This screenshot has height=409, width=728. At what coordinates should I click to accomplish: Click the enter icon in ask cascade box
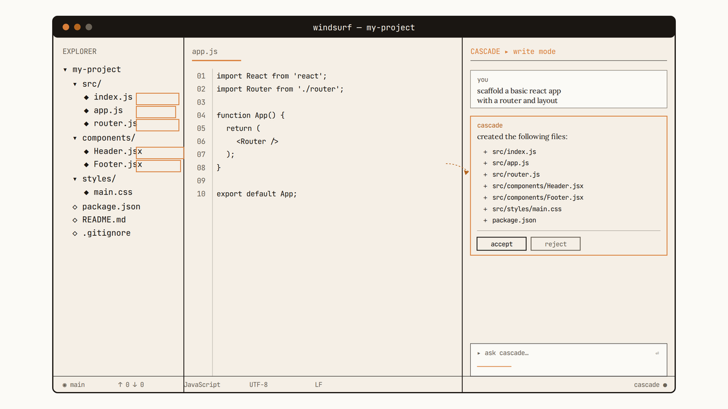tap(657, 353)
